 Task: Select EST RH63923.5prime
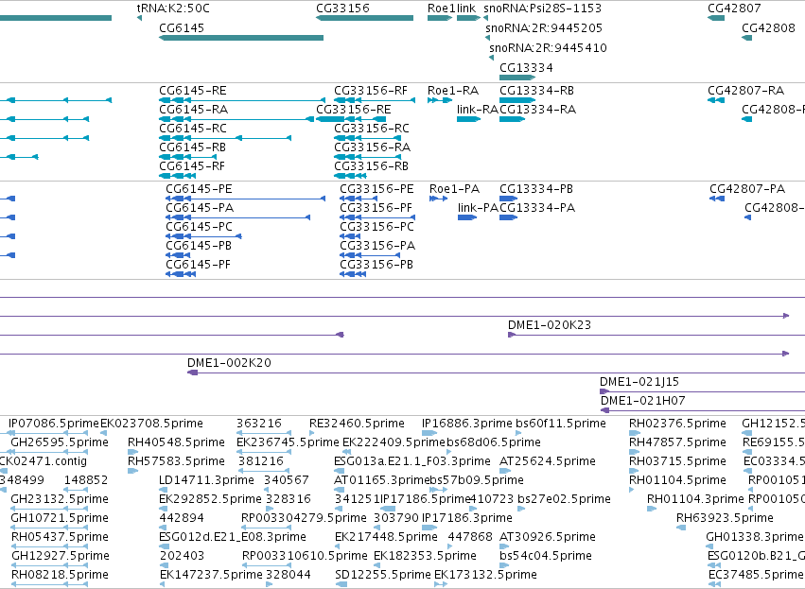(x=725, y=518)
